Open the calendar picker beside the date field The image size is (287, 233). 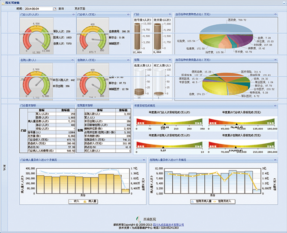point(54,8)
